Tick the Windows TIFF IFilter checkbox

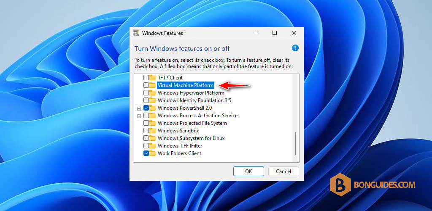click(x=146, y=146)
